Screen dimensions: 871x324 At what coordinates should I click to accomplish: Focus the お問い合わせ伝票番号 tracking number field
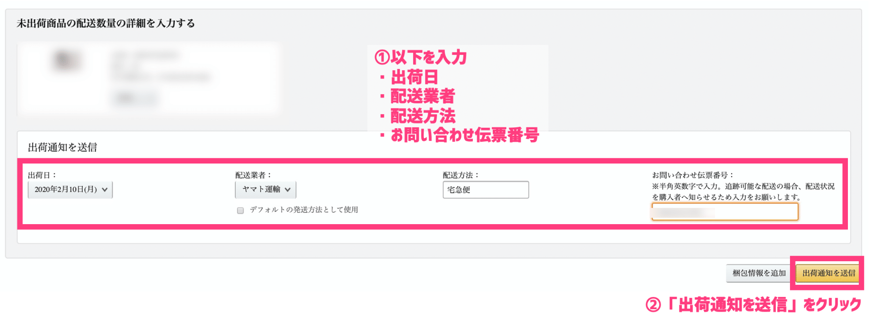pyautogui.click(x=725, y=212)
